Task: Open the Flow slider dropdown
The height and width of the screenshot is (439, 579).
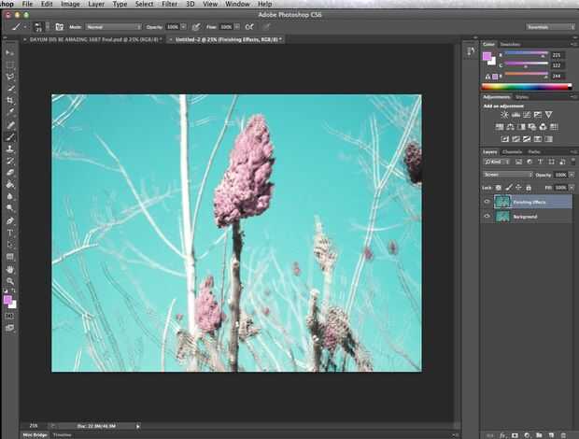Action: [x=237, y=27]
